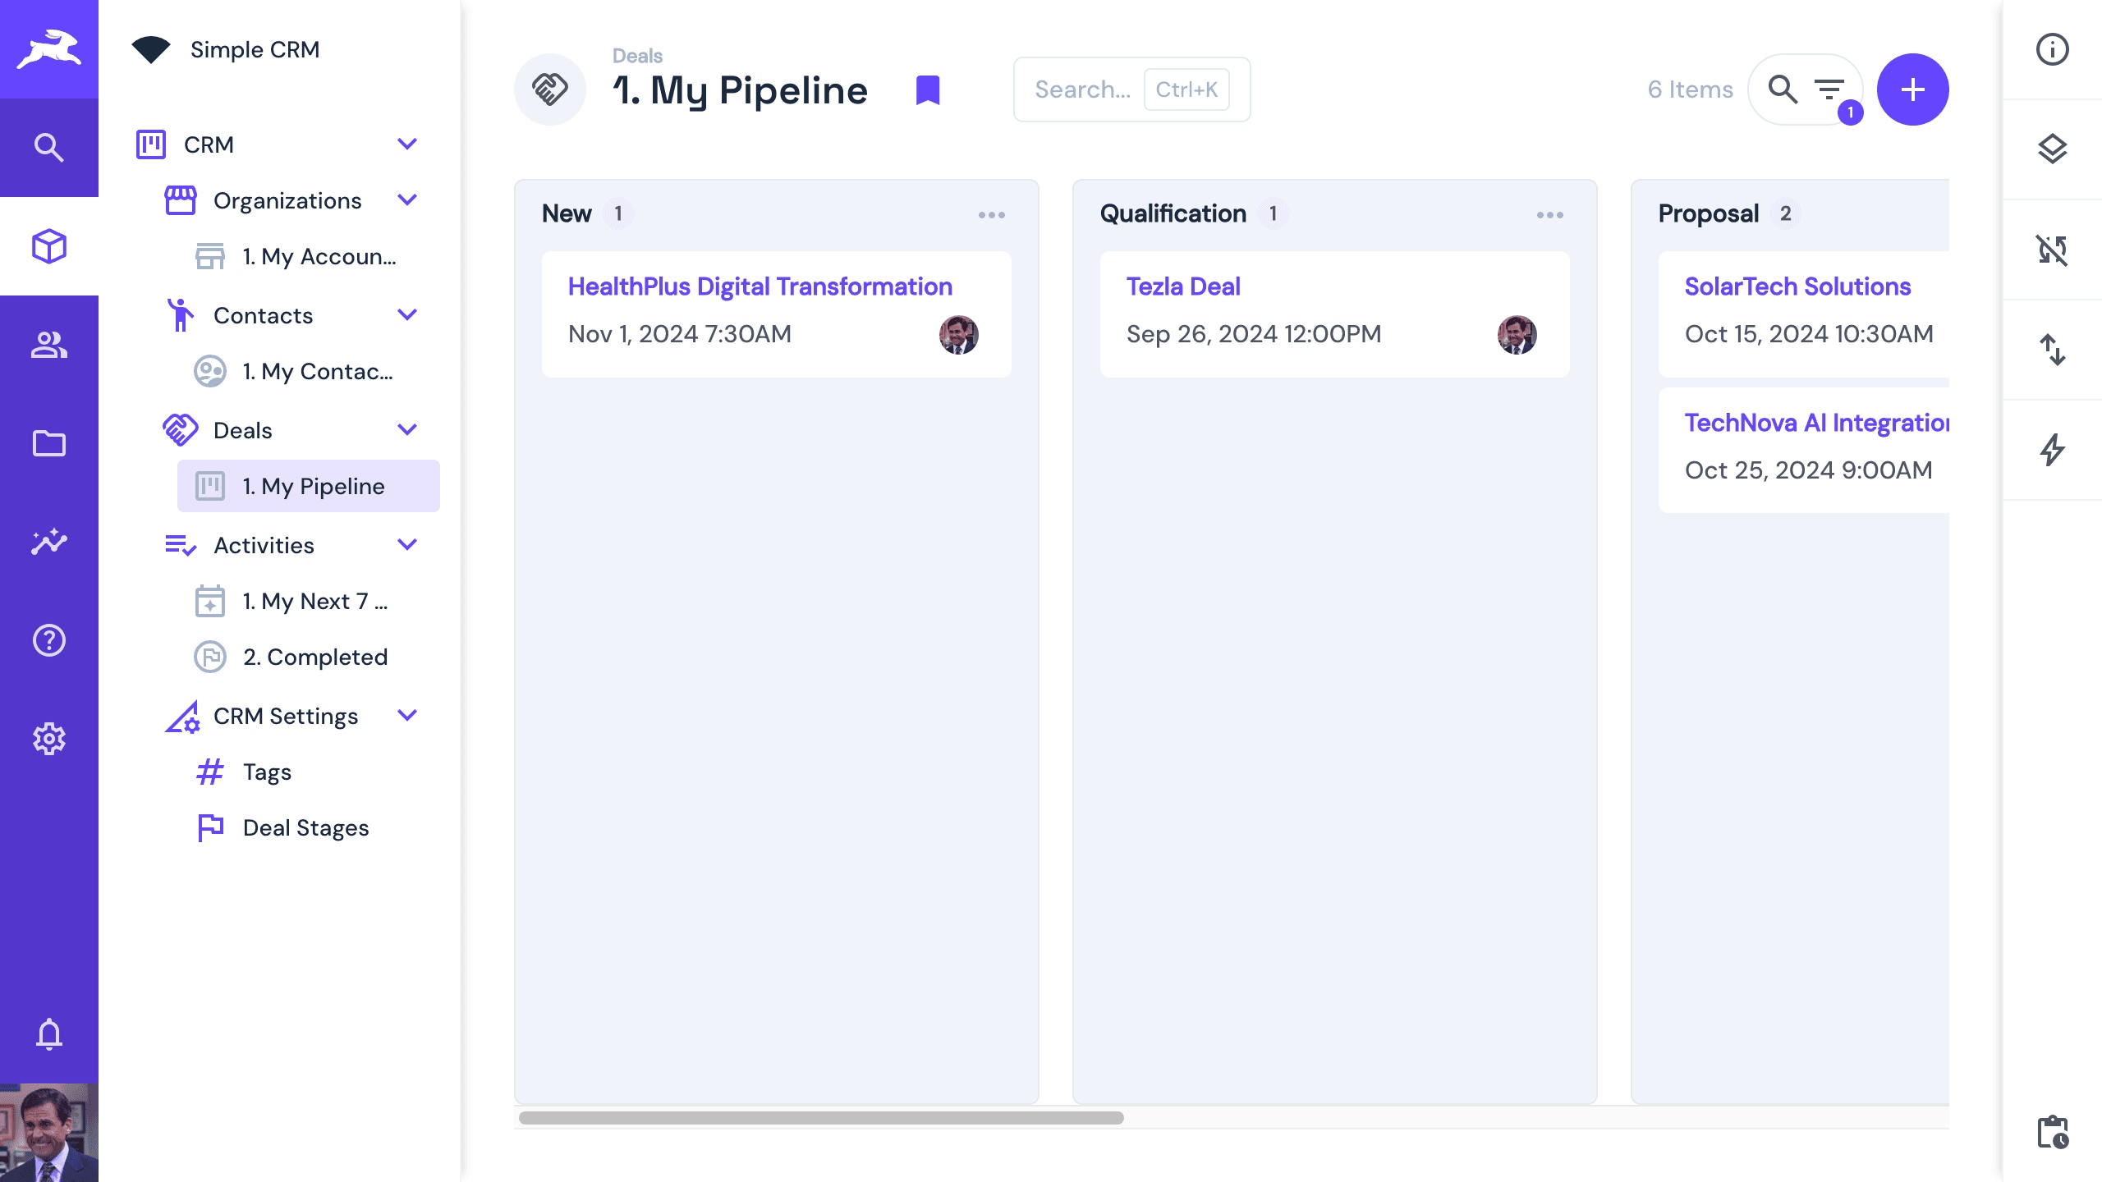Click the magnifier icon near 6 Items

pos(1783,89)
